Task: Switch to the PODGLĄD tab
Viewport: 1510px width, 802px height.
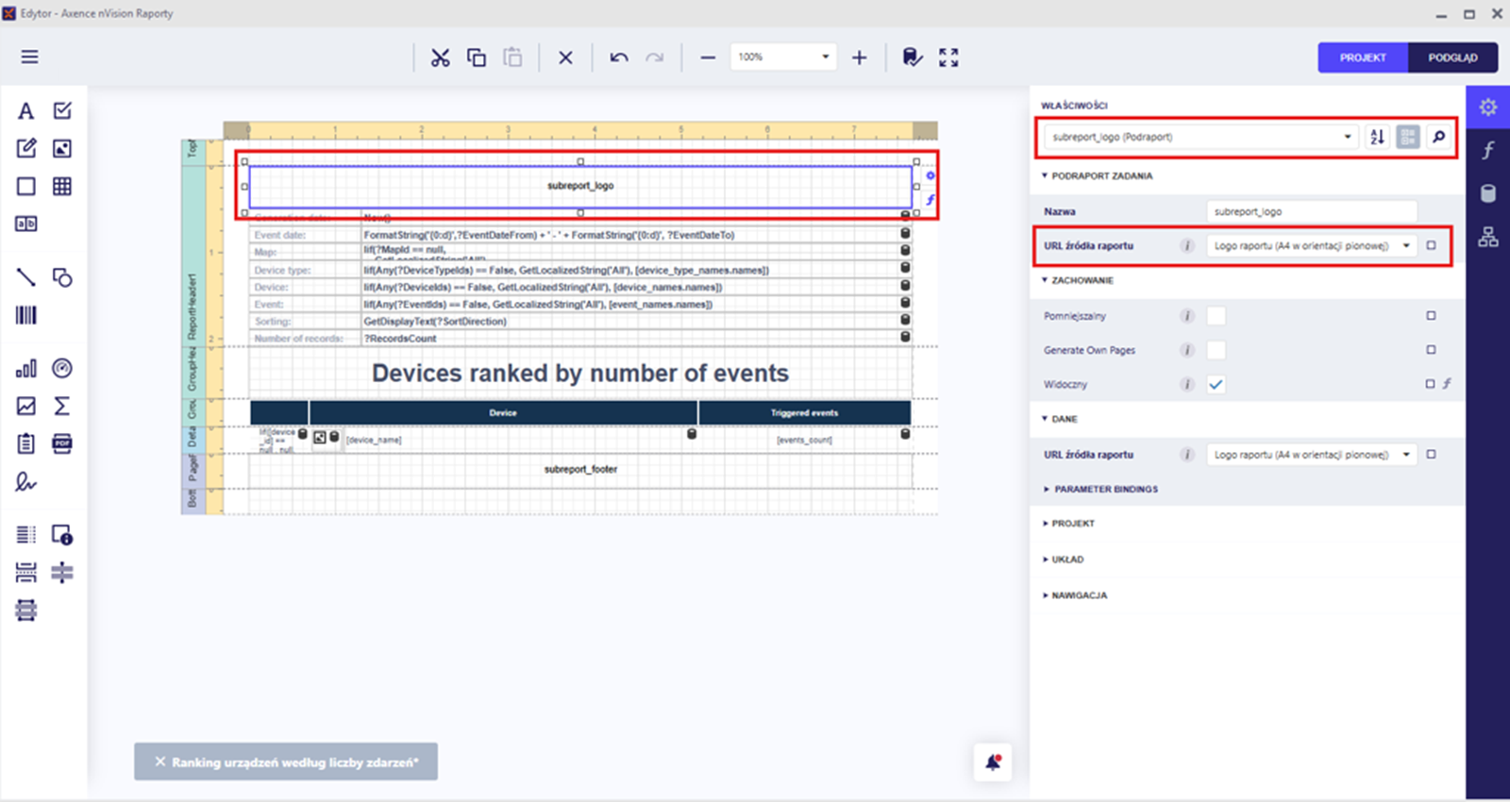Action: click(1452, 58)
